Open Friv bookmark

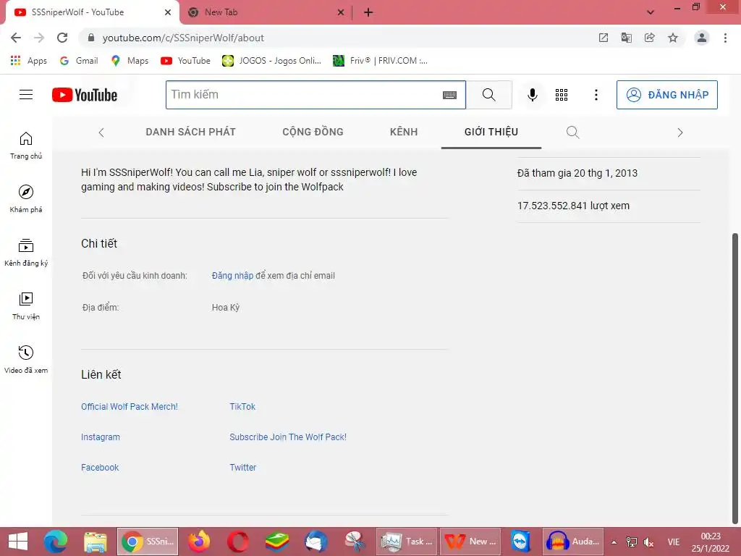pyautogui.click(x=380, y=61)
